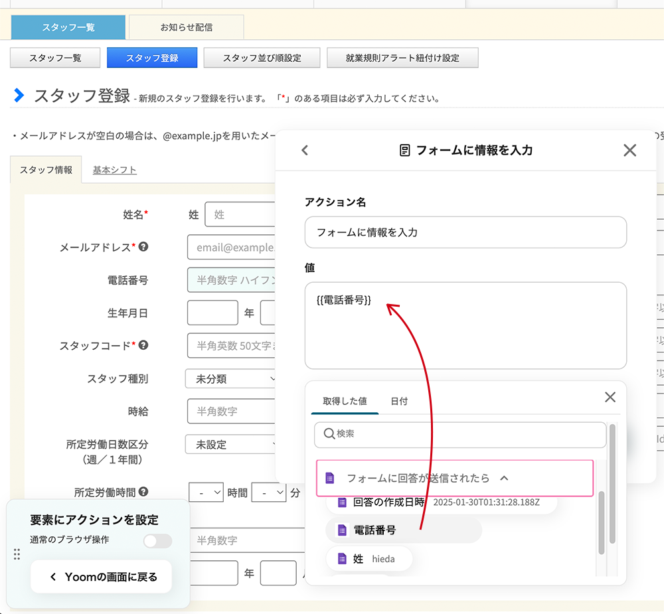664x614 pixels.
Task: Click the help icon next to 所定労働時間
Action: 143,492
